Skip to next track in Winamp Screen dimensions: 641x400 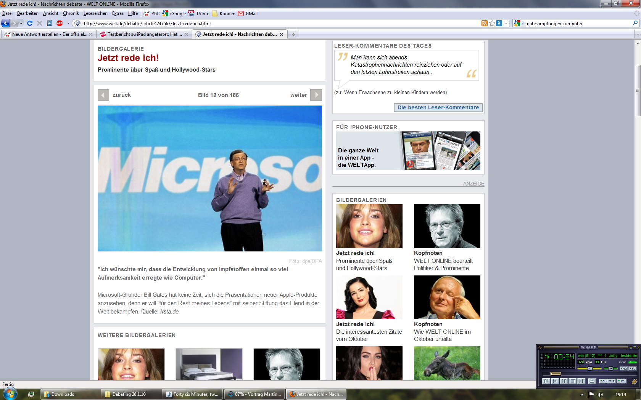(x=581, y=381)
